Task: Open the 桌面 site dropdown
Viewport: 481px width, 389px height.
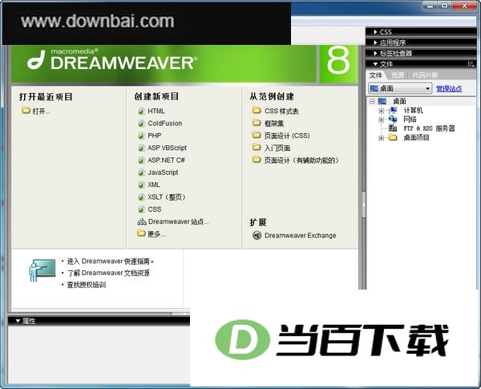Action: click(400, 88)
